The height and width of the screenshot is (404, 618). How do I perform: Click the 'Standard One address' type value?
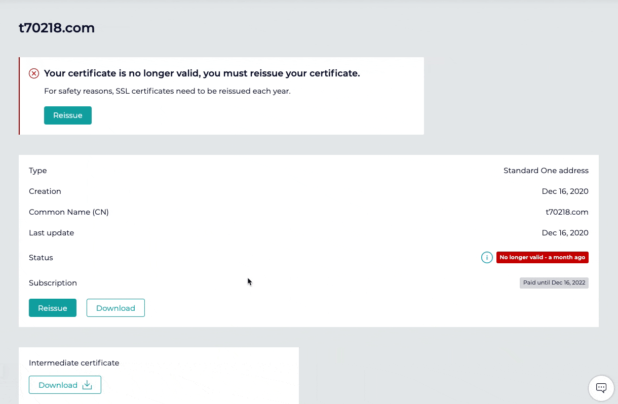(546, 171)
